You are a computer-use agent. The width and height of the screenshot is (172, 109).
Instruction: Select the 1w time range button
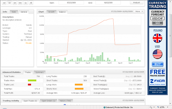[10, 3]
